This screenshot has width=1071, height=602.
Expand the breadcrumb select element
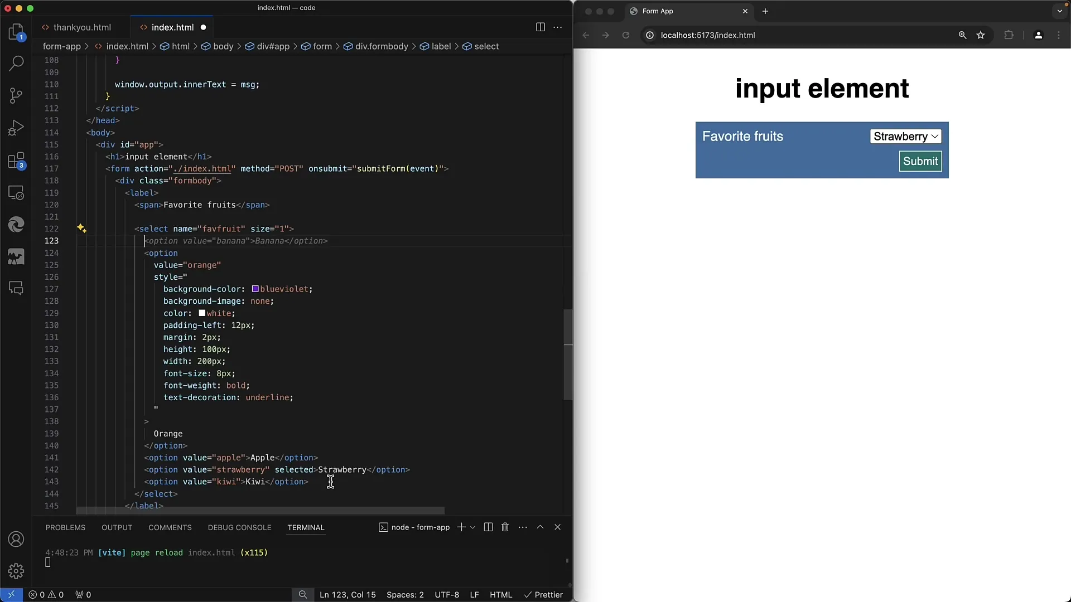486,46
